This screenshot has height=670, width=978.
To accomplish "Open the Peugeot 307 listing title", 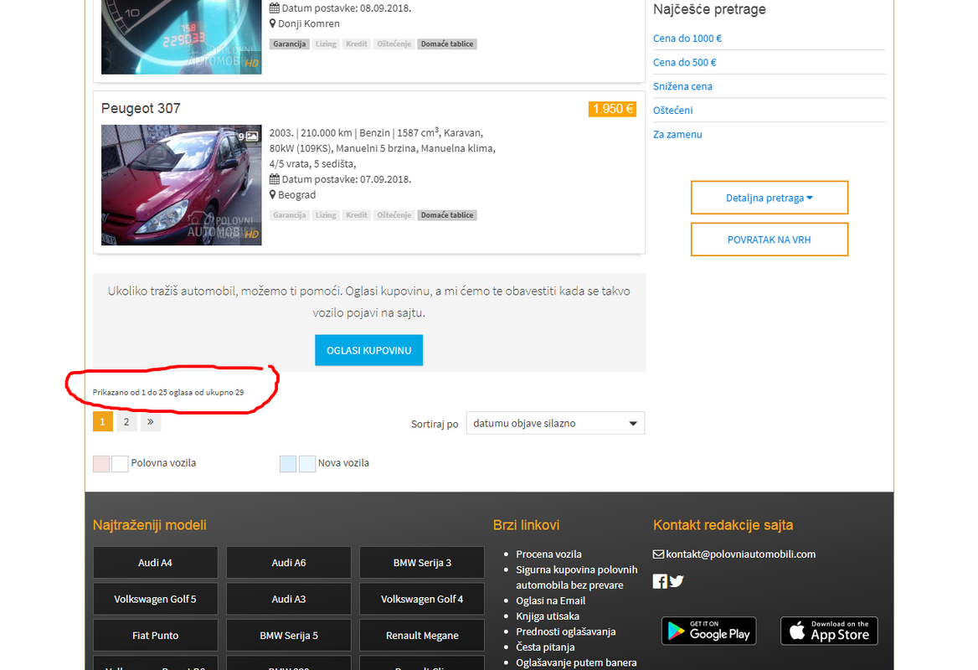I will pos(141,109).
